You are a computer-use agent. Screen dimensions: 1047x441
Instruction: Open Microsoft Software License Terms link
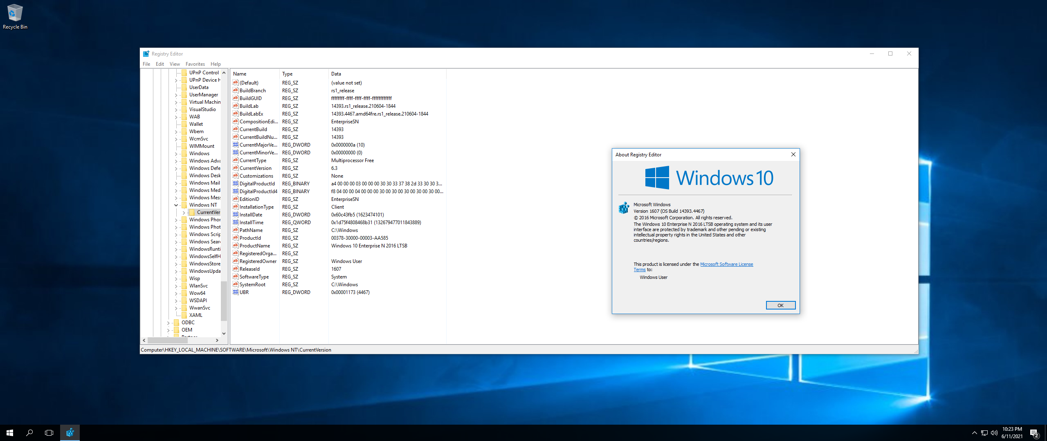pyautogui.click(x=726, y=264)
